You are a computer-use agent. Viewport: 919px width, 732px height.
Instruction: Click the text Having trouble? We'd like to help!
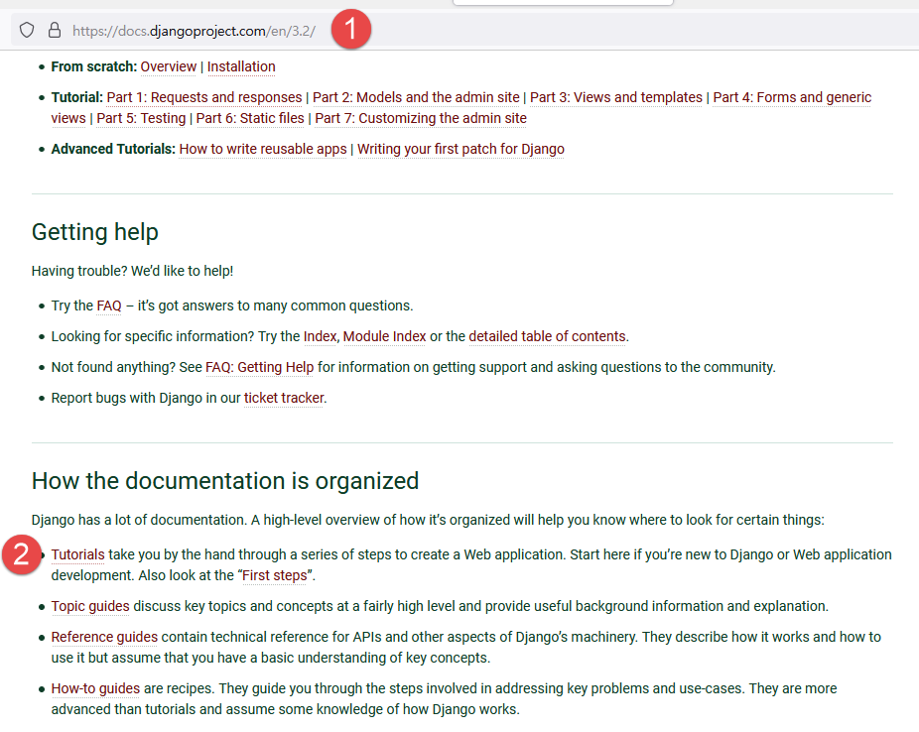tap(132, 271)
